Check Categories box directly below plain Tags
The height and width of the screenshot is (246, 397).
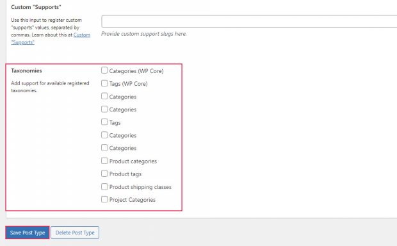104,135
